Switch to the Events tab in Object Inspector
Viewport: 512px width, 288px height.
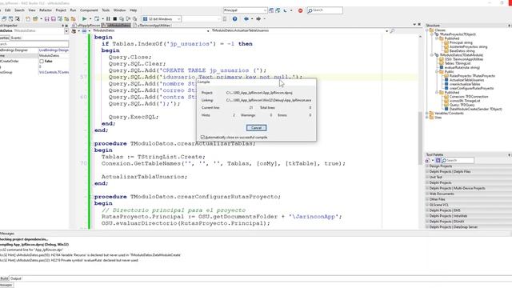[x=16, y=38]
